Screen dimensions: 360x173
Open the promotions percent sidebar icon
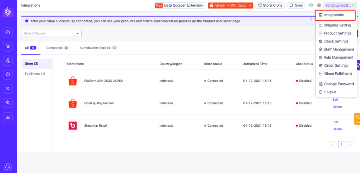8,89
